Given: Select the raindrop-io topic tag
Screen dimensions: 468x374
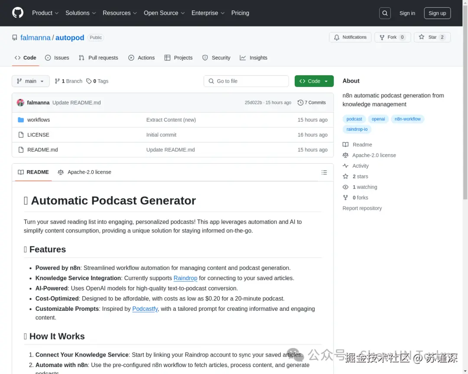Looking at the screenshot, I should [357, 129].
